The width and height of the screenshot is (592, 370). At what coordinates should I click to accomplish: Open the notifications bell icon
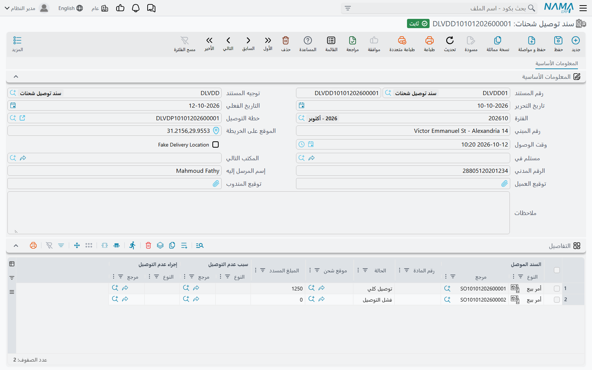coord(136,8)
